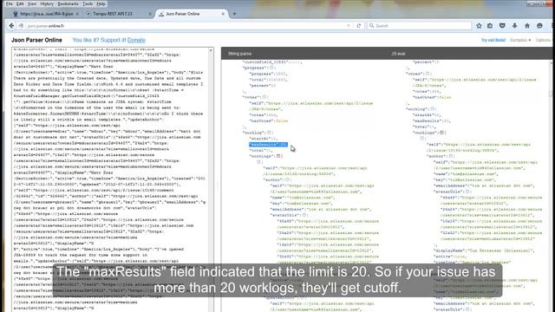Click the toolbar icon right of Home

539,26
